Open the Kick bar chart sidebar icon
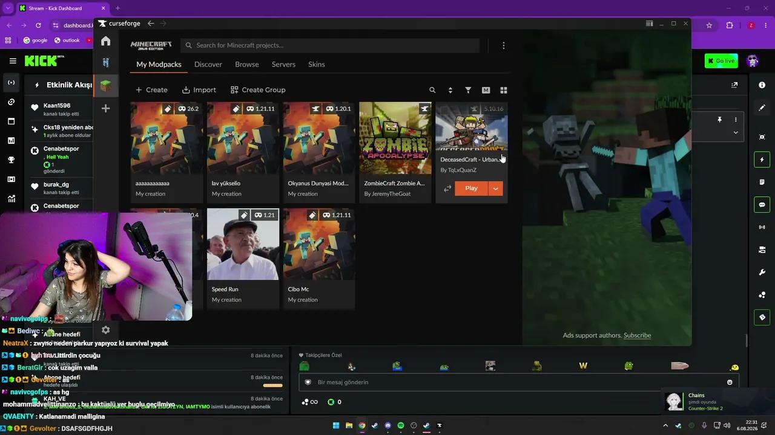Viewport: 775px width, 435px height. 11,141
